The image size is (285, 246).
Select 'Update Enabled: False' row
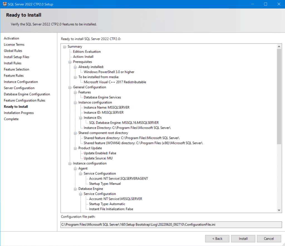pos(100,153)
